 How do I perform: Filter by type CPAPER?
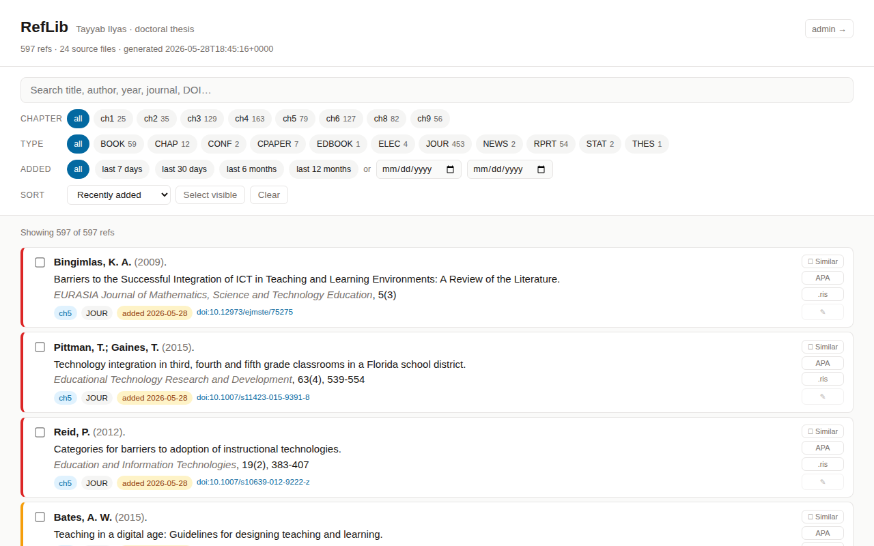(x=278, y=144)
